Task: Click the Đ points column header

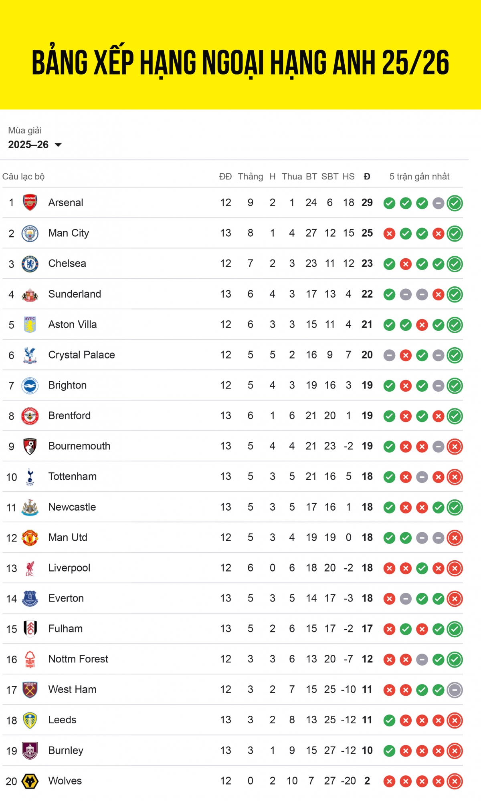Action: 367,177
